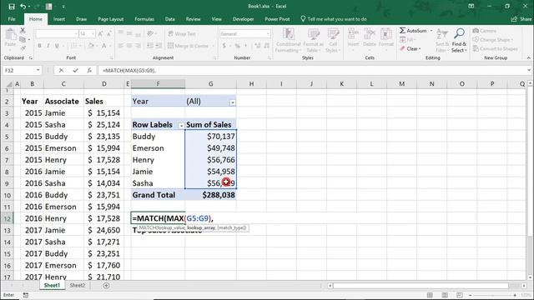The height and width of the screenshot is (300, 534).
Task: Open the Year filter dropdown in pivot table
Action: [x=233, y=102]
